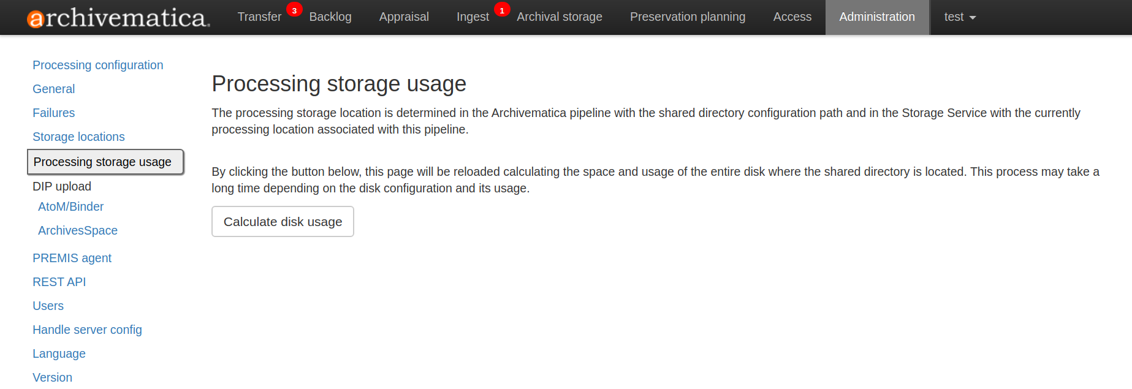Go to the Backlog tab
This screenshot has height=389, width=1132.
coord(330,17)
